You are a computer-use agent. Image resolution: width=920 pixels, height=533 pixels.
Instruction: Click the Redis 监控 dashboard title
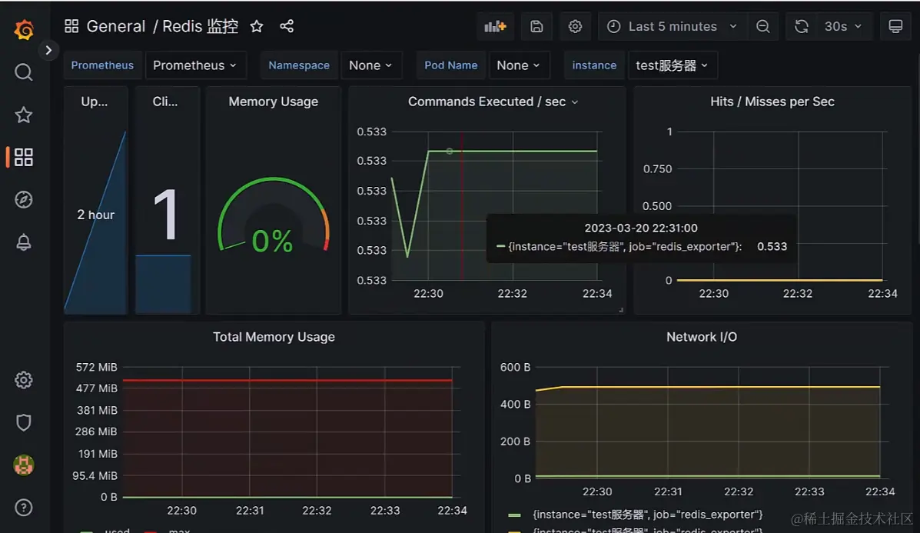click(x=200, y=26)
